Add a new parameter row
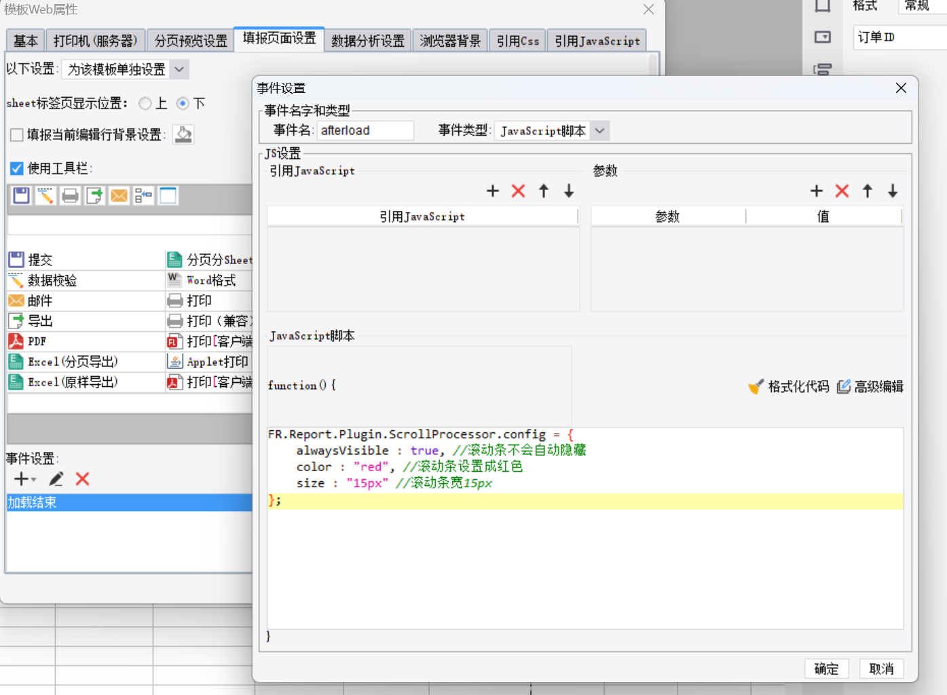The image size is (947, 695). click(817, 191)
